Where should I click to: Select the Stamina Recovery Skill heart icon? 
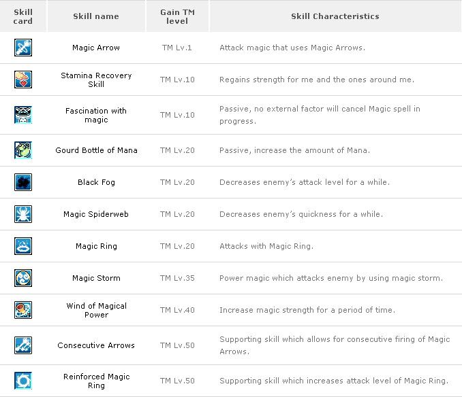click(23, 80)
